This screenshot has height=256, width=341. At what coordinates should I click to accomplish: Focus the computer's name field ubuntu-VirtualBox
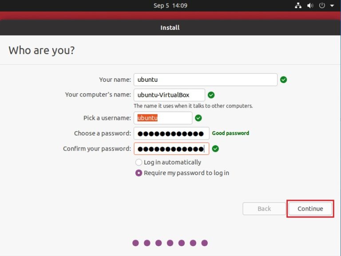[170, 95]
